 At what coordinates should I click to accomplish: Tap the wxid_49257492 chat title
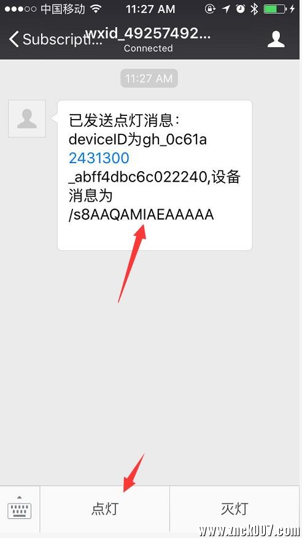pos(149,34)
